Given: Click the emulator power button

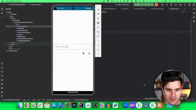Looking at the screenshot, I should point(98,9).
